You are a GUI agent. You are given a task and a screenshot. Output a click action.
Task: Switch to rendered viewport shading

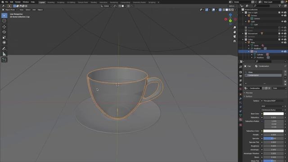pos(233,10)
